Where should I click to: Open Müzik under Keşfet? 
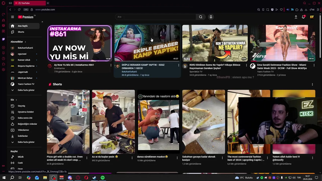24,157
